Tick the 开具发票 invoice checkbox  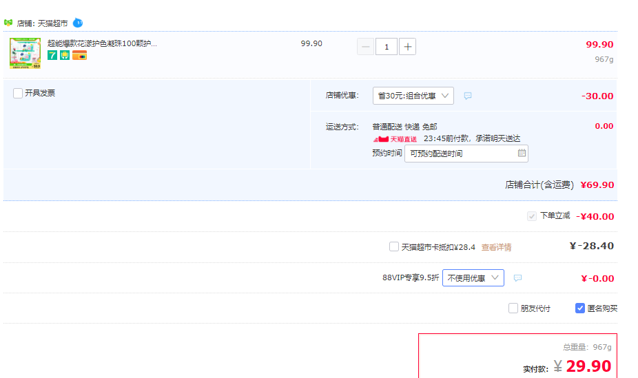pyautogui.click(x=18, y=94)
